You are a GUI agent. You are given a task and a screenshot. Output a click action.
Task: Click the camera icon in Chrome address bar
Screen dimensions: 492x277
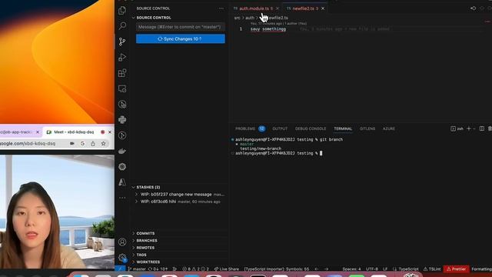[72, 144]
